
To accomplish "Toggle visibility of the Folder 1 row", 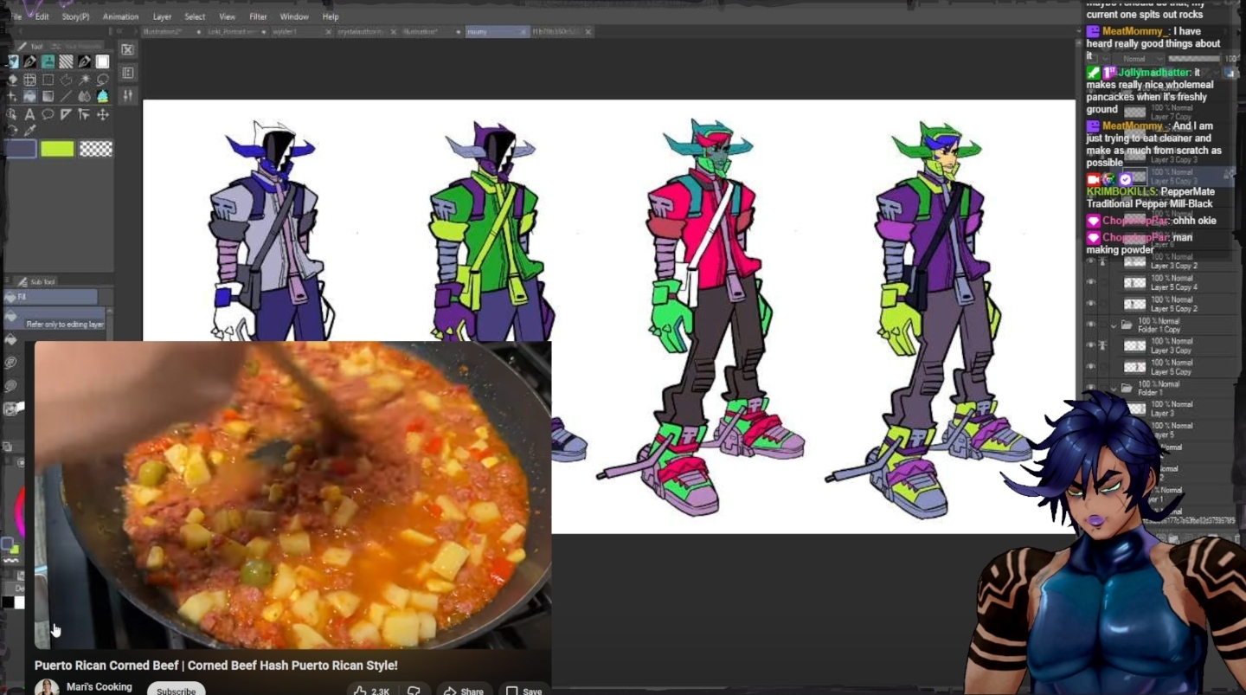I will (1090, 389).
